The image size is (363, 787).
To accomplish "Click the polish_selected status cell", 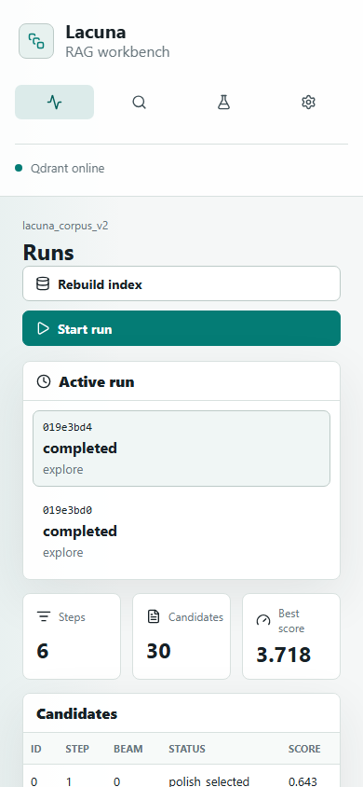I will coord(208,781).
